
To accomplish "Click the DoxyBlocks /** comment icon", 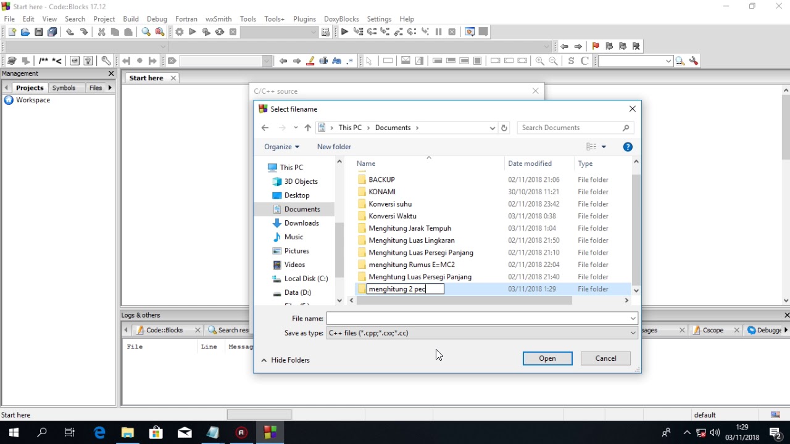I will pos(43,61).
